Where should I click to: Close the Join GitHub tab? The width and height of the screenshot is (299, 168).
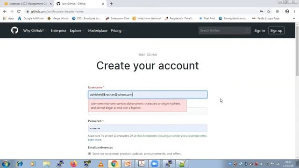pyautogui.click(x=103, y=4)
